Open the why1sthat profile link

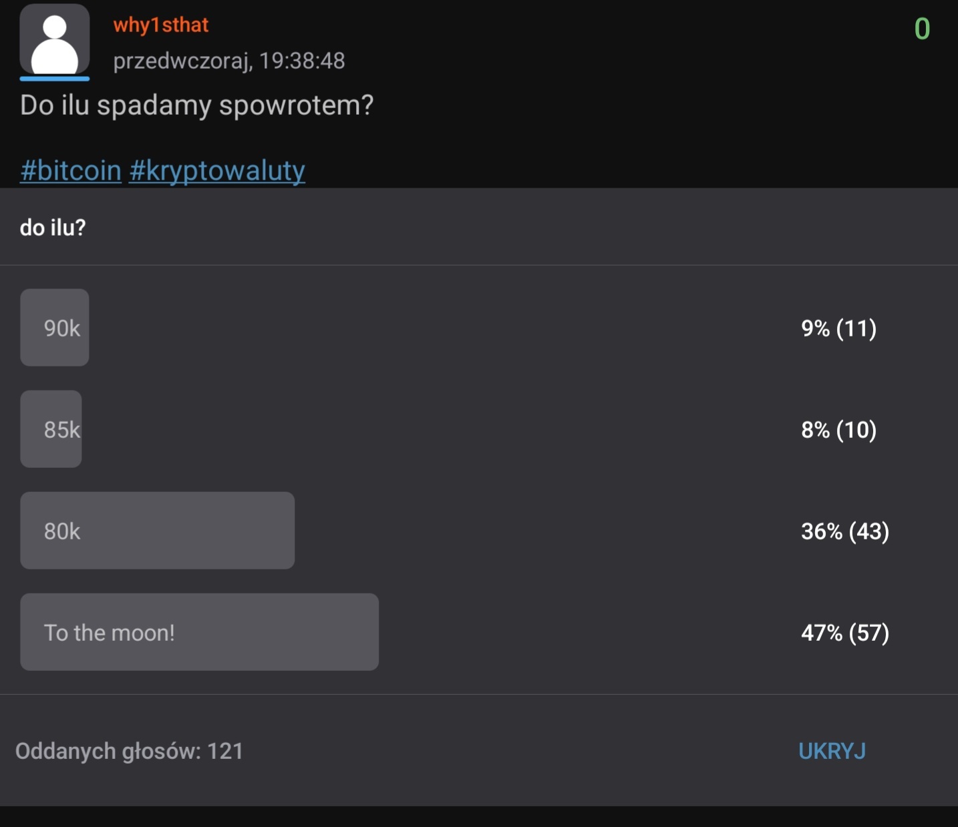point(160,25)
